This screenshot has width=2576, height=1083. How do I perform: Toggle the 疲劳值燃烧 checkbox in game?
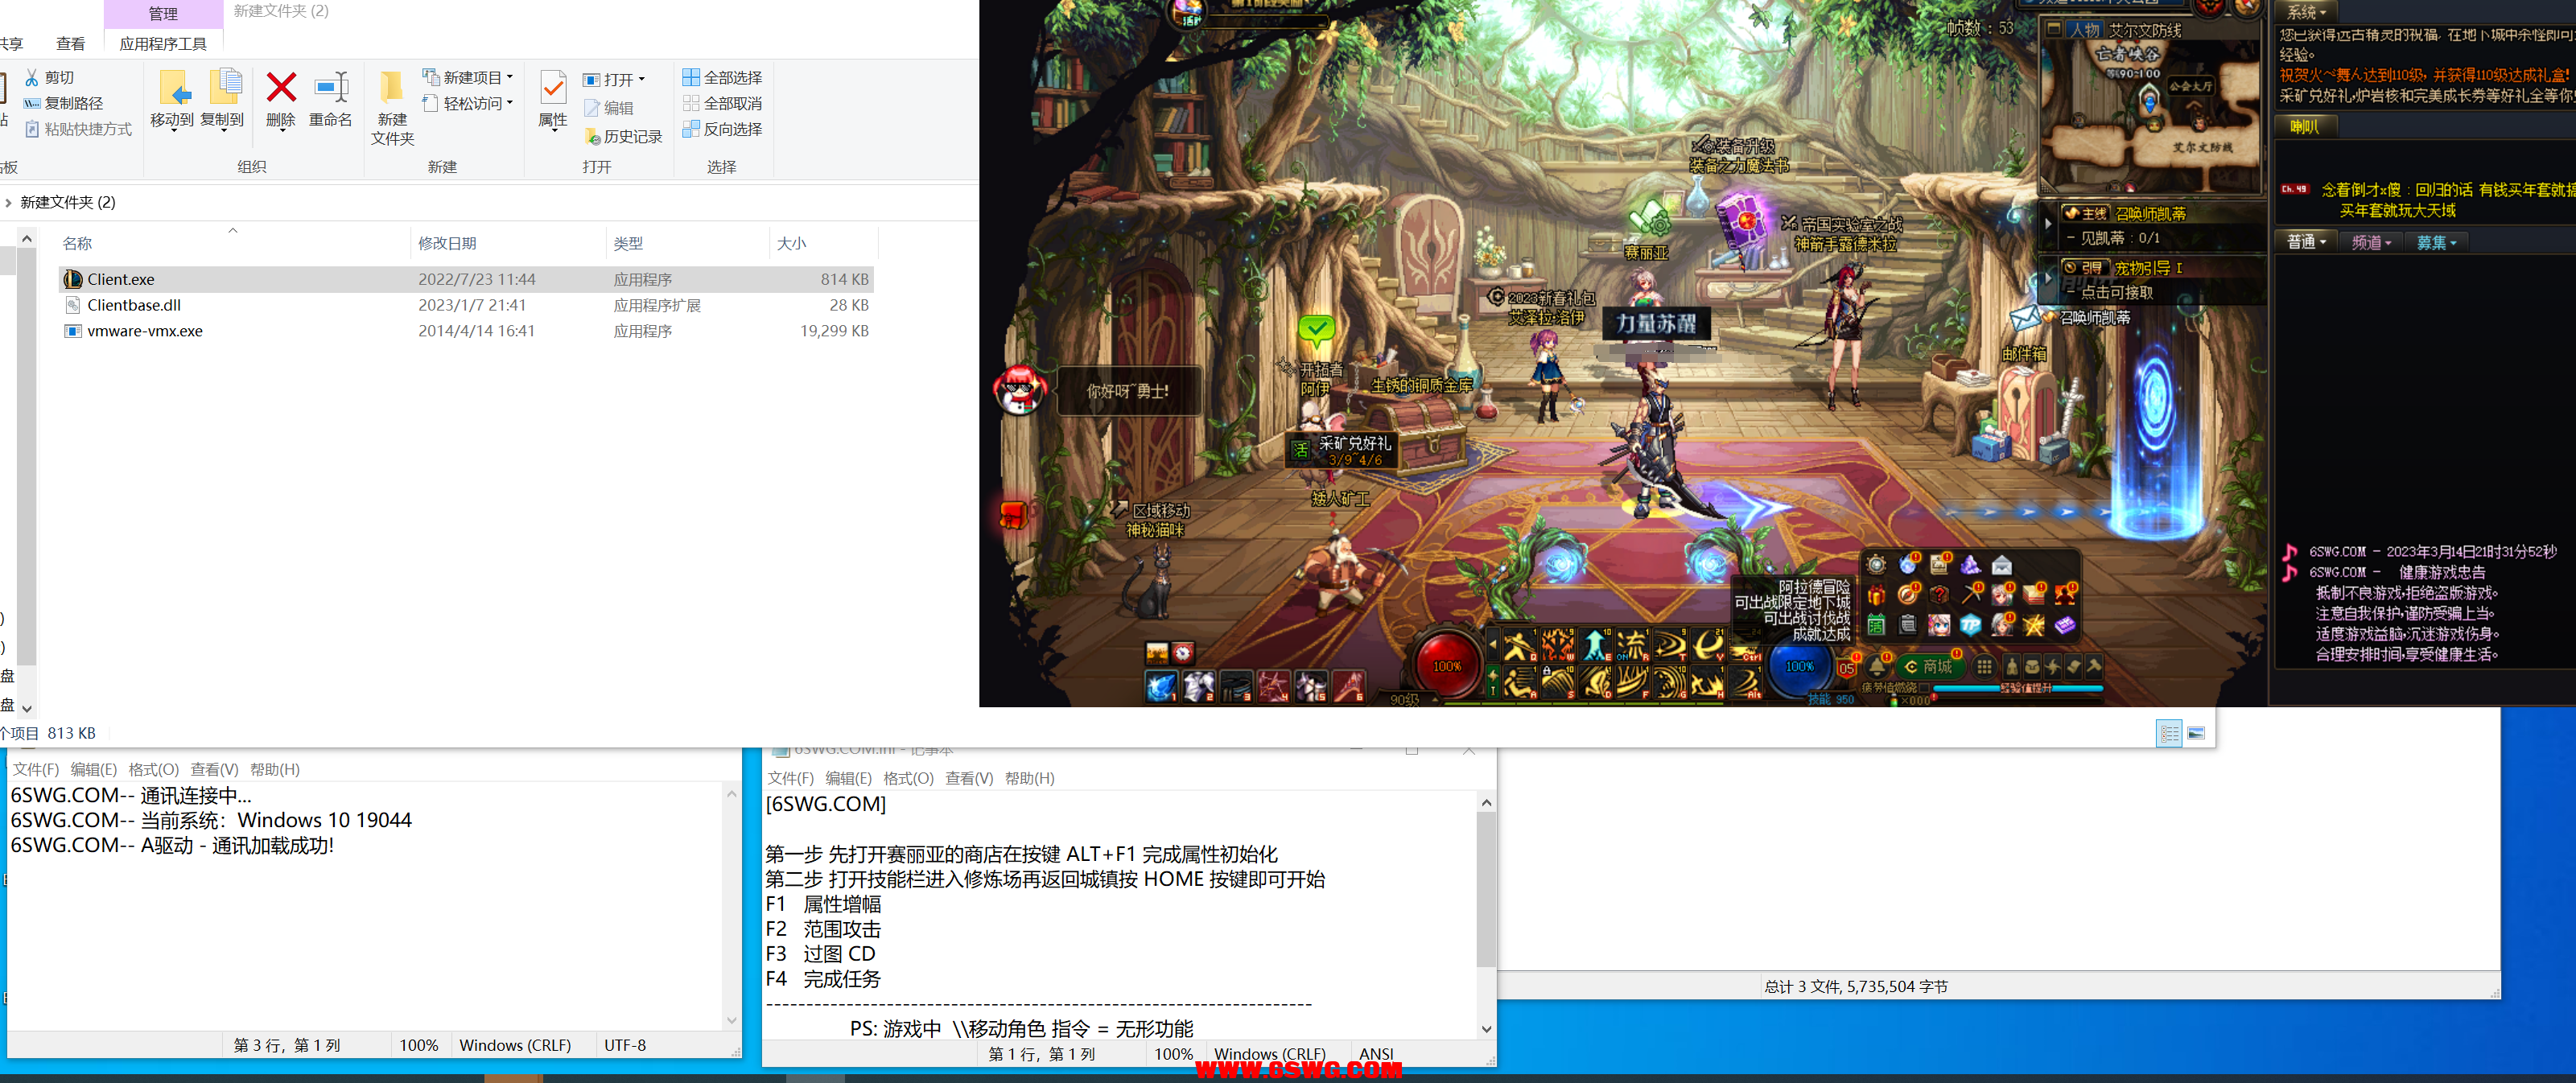coord(1925,688)
